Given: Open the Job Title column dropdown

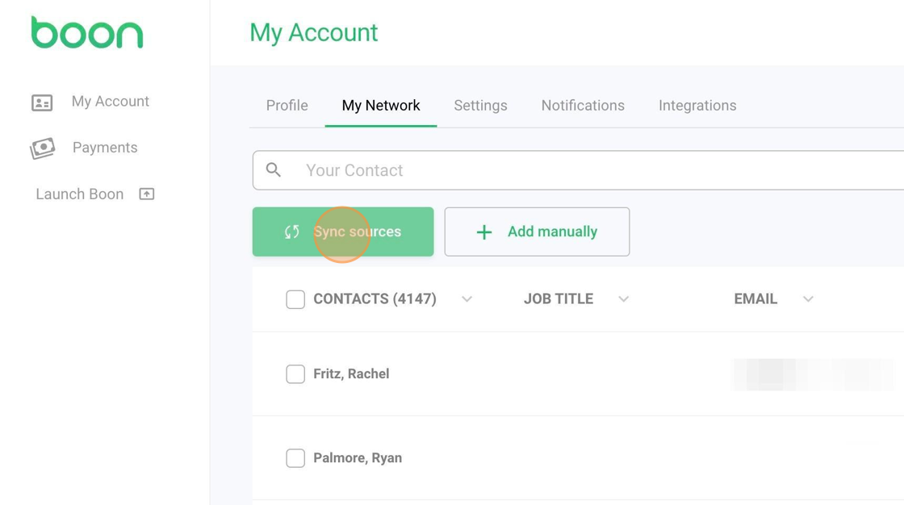Looking at the screenshot, I should pos(623,299).
